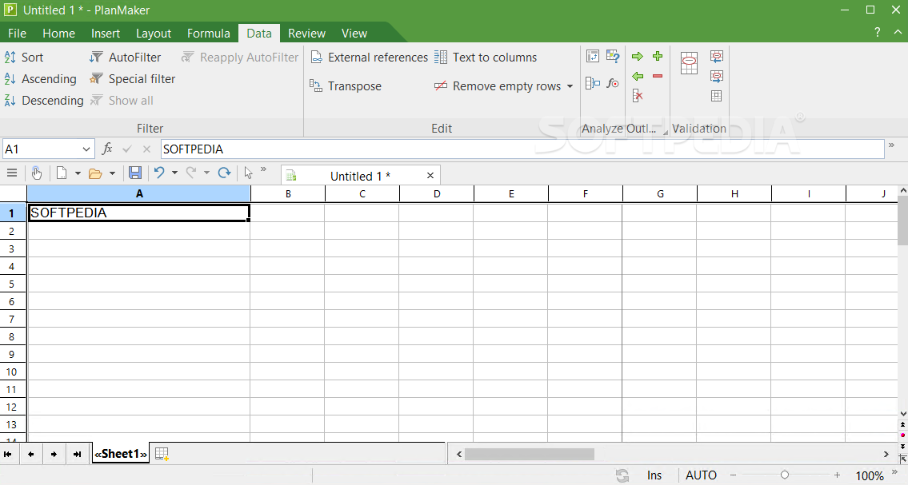The image size is (908, 485).
Task: Click the insert new worksheet icon
Action: coord(162,454)
